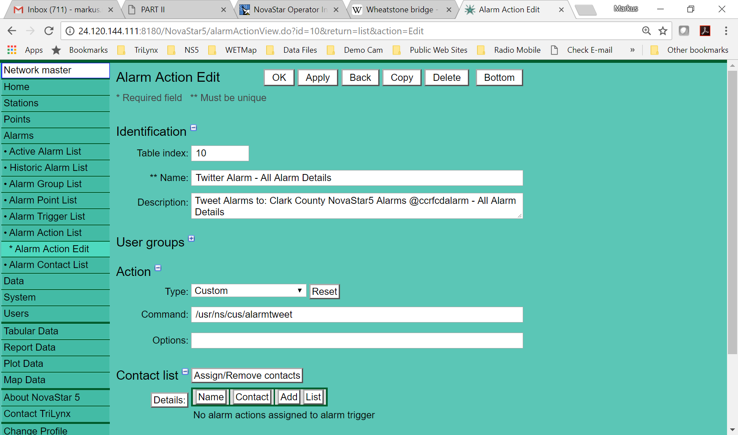The image size is (738, 435).
Task: Open Alarm Trigger List in sidebar
Action: pyautogui.click(x=47, y=217)
